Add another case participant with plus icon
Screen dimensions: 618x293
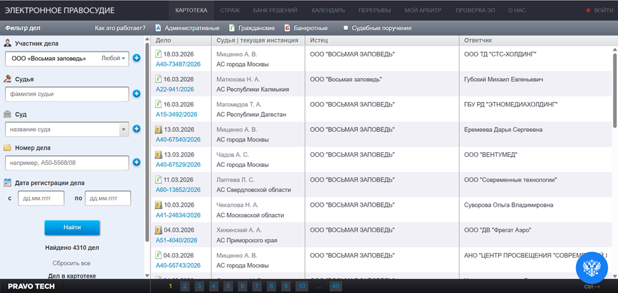click(x=136, y=58)
